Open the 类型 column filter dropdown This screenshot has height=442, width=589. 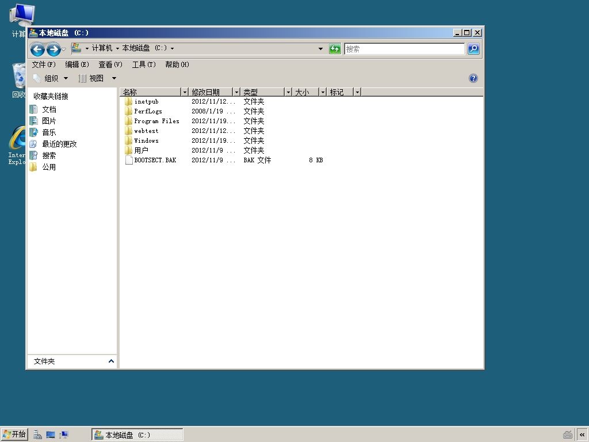click(x=288, y=92)
